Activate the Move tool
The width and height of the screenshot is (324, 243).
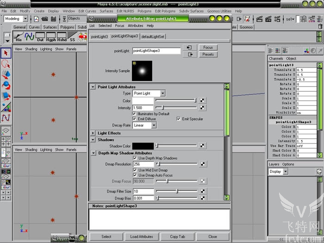pos(6,75)
